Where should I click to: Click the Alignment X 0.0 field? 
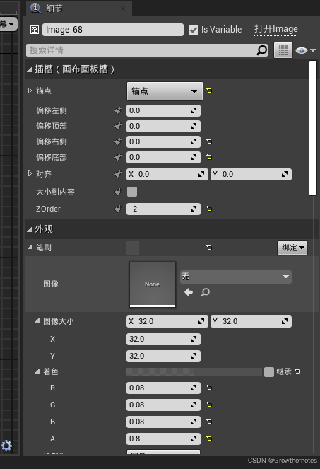[167, 174]
